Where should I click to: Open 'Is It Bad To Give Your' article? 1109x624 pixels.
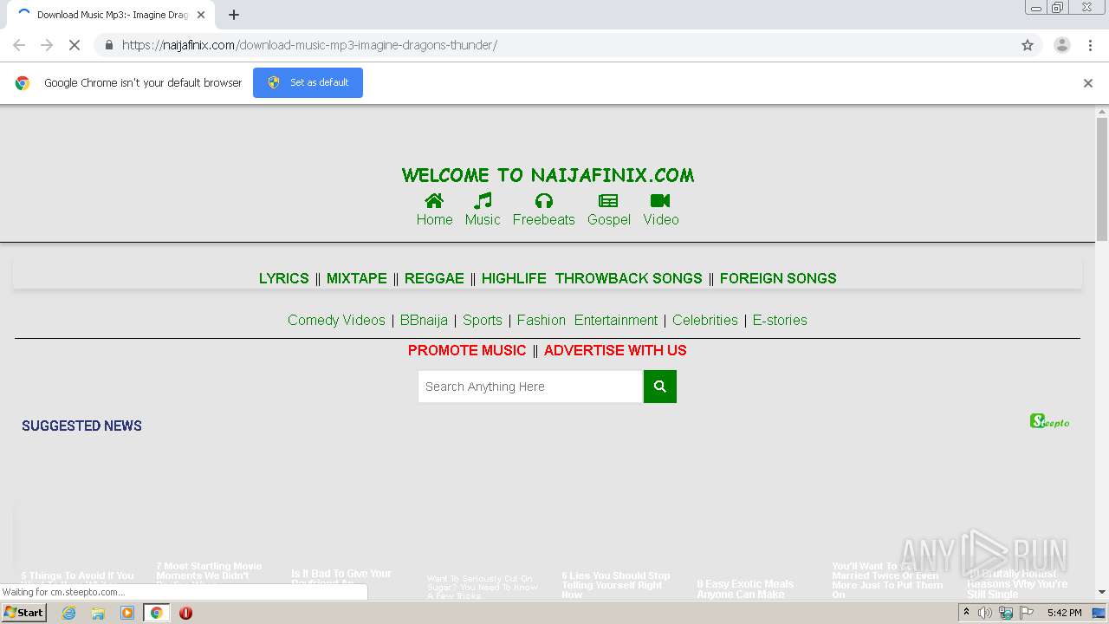[x=341, y=577]
